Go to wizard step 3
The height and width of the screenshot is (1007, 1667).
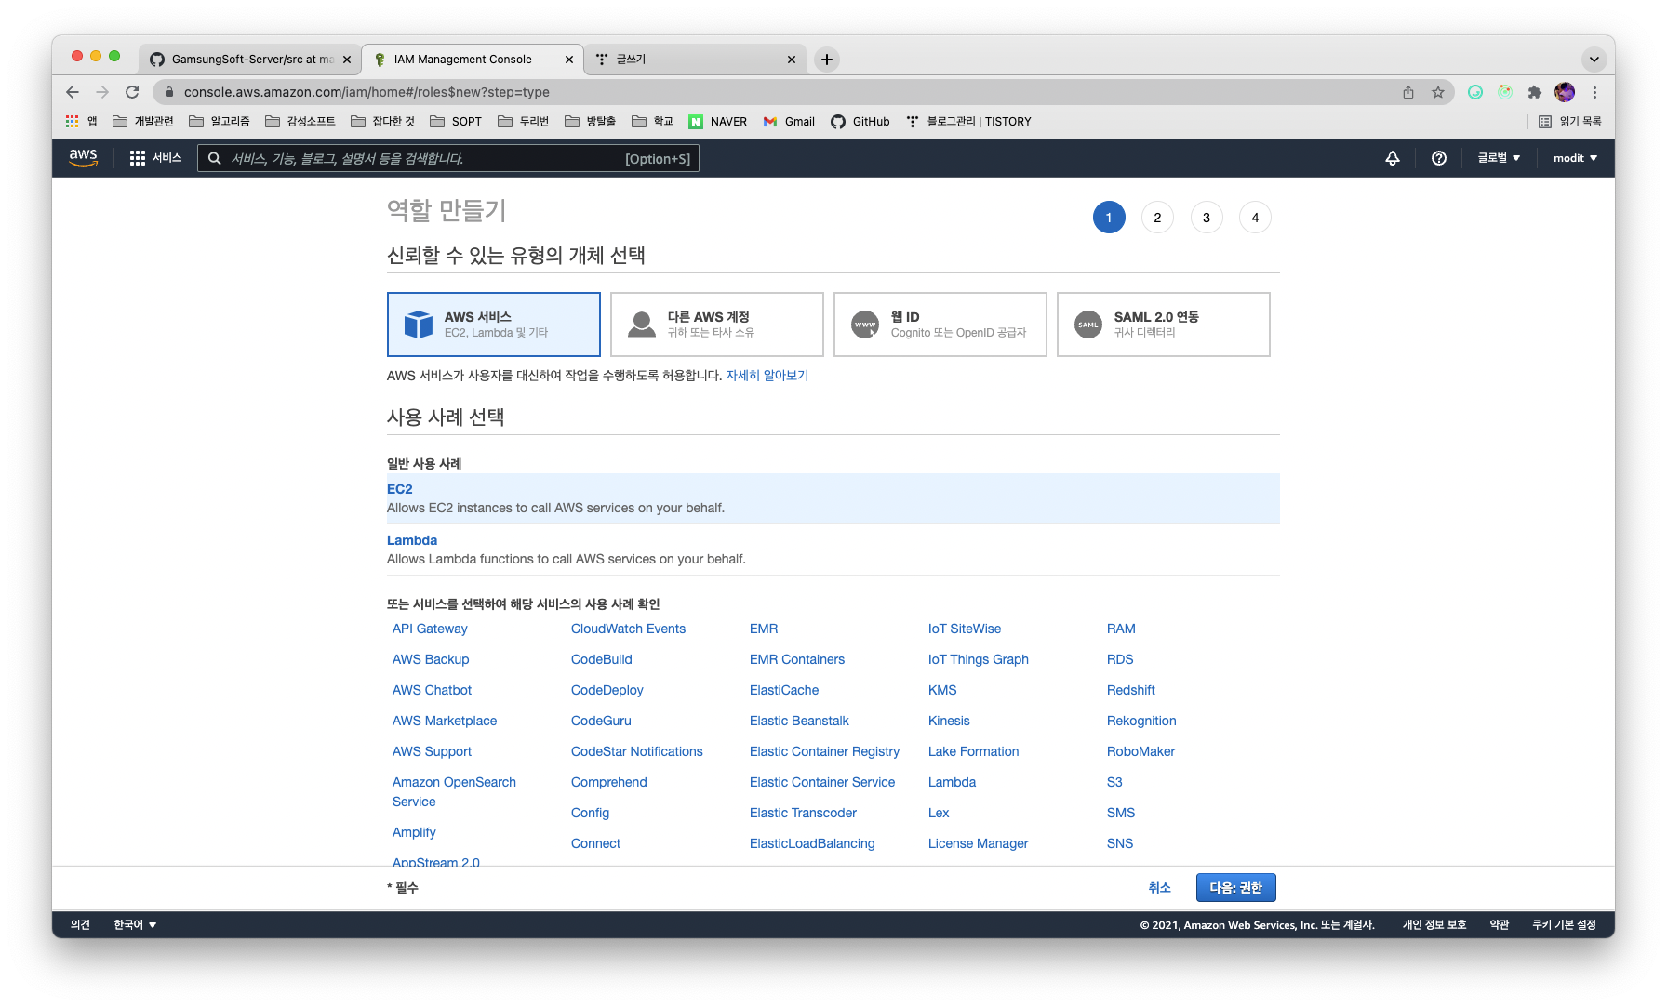(x=1207, y=218)
